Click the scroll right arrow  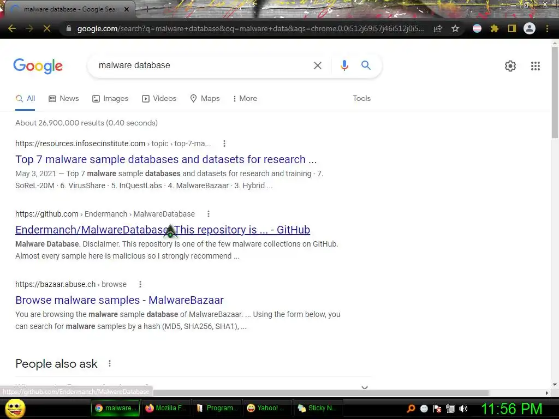[547, 393]
